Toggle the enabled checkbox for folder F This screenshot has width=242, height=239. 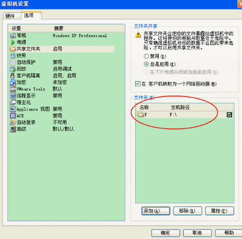tap(229, 115)
